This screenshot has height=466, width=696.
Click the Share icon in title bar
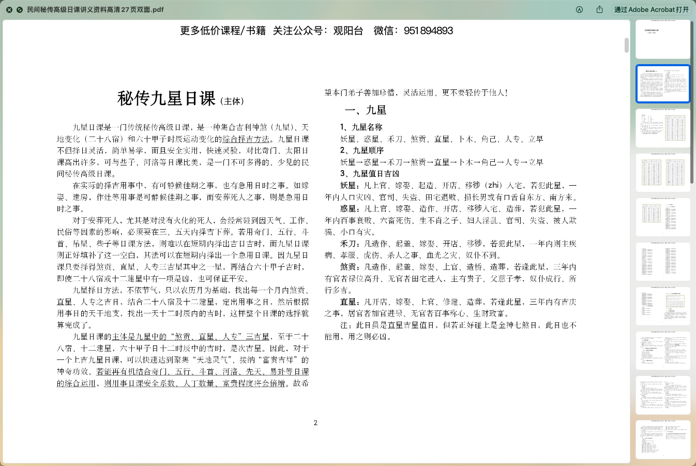pos(599,9)
